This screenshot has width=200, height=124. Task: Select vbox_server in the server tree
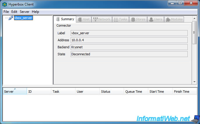(23, 18)
